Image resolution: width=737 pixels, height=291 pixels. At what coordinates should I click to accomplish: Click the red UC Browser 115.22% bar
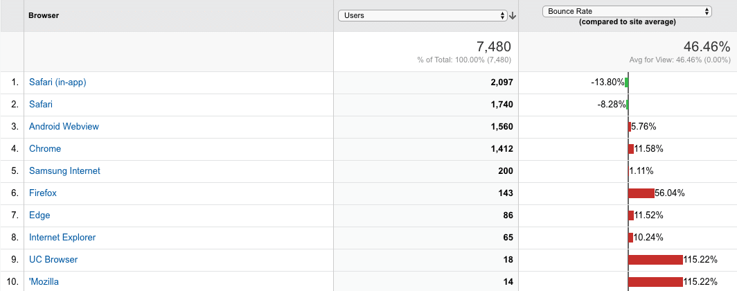coord(655,260)
